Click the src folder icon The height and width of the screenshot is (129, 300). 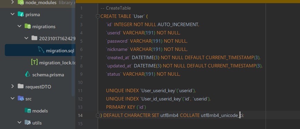click(21, 98)
